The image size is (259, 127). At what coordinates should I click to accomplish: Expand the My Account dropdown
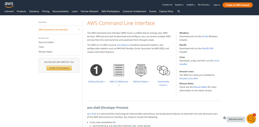204,5
